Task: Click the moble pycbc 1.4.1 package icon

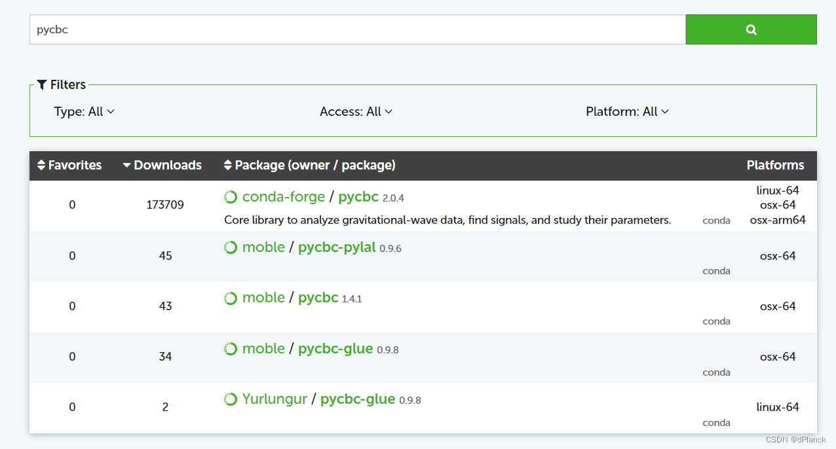Action: coord(231,298)
